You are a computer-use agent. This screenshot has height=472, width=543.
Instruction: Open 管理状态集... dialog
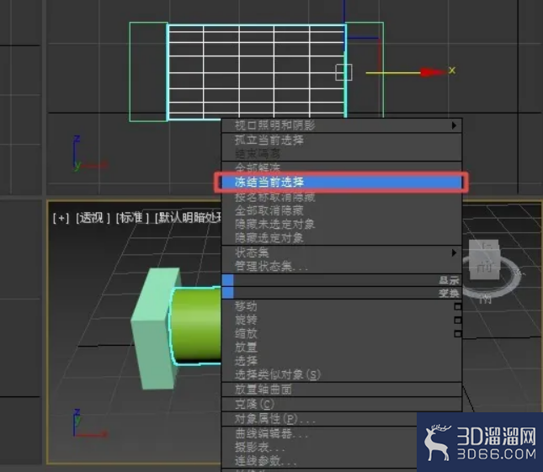click(x=342, y=267)
